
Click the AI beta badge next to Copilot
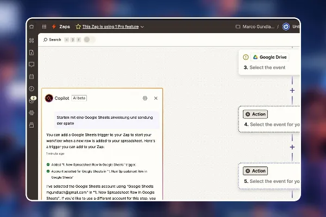79,98
